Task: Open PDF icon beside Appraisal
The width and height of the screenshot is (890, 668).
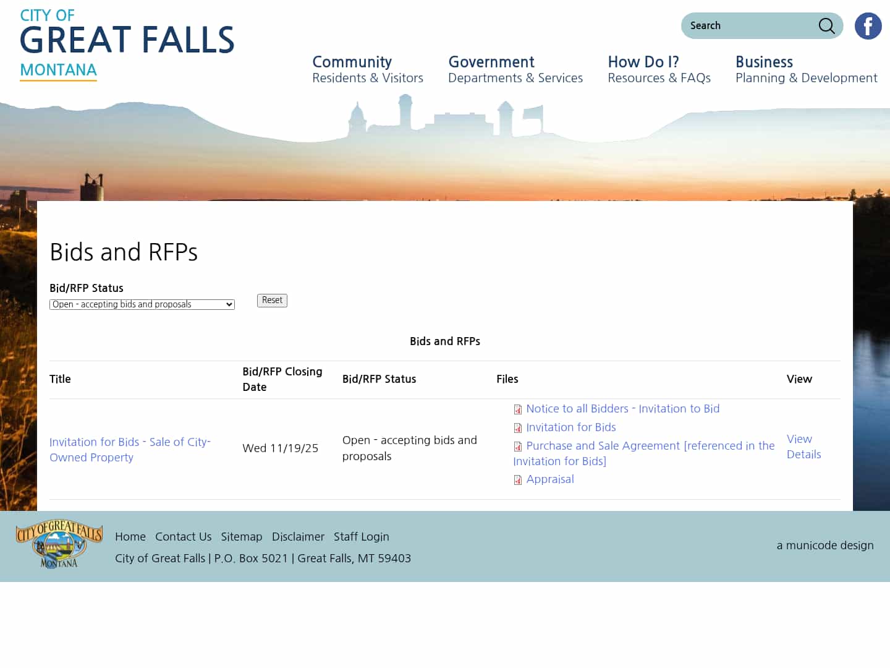Action: 517,479
